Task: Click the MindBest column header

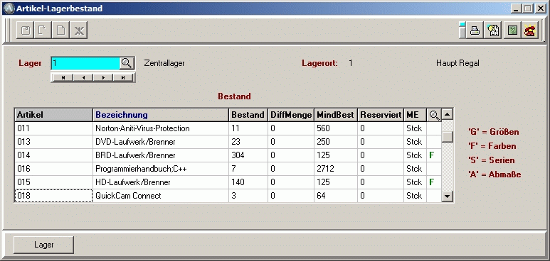Action: (336, 115)
